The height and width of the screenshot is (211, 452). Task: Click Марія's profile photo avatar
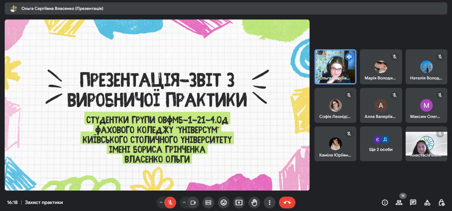[x=381, y=67]
